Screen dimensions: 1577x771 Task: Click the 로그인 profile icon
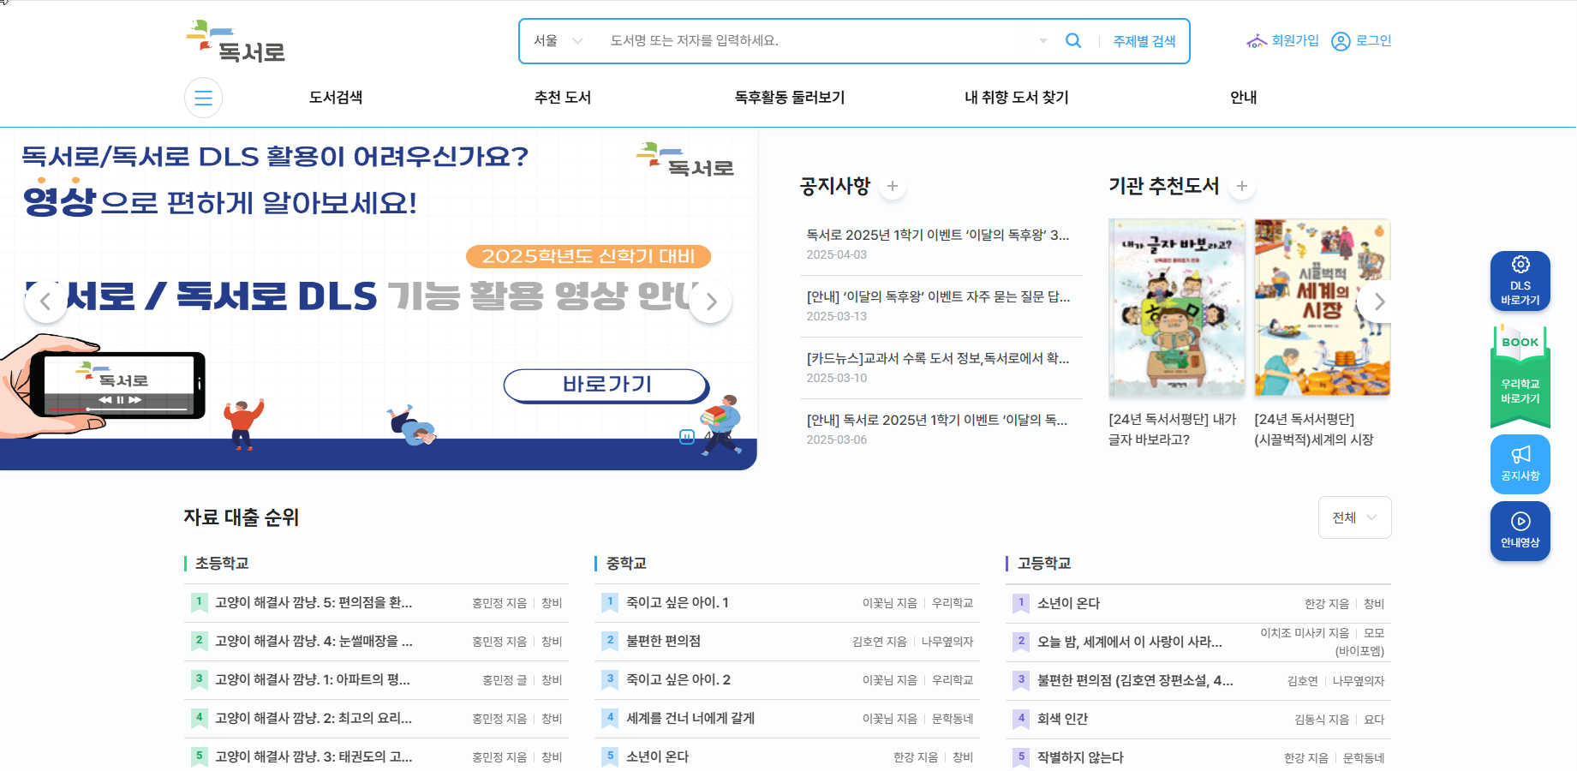coord(1340,41)
